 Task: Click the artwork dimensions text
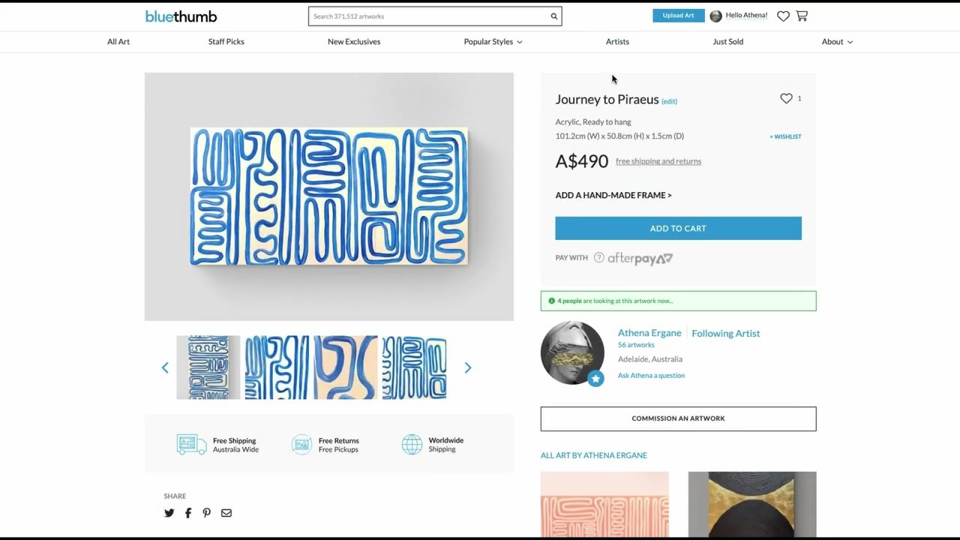click(x=619, y=136)
